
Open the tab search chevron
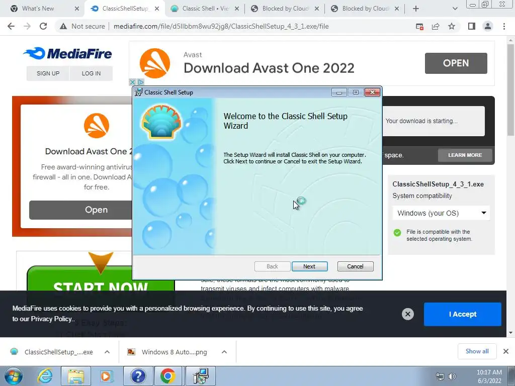click(x=455, y=9)
